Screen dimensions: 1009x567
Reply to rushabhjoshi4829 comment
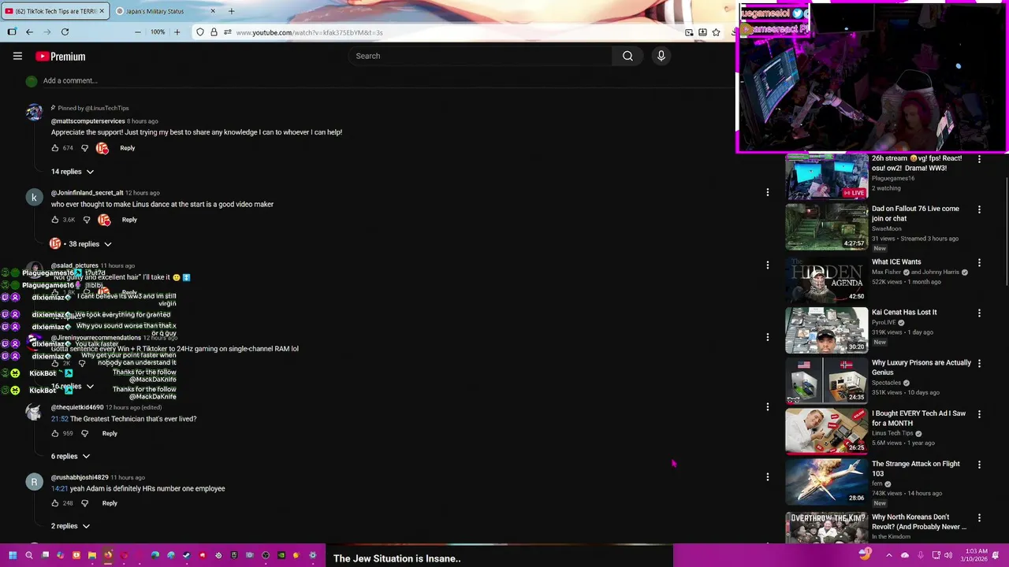click(110, 503)
